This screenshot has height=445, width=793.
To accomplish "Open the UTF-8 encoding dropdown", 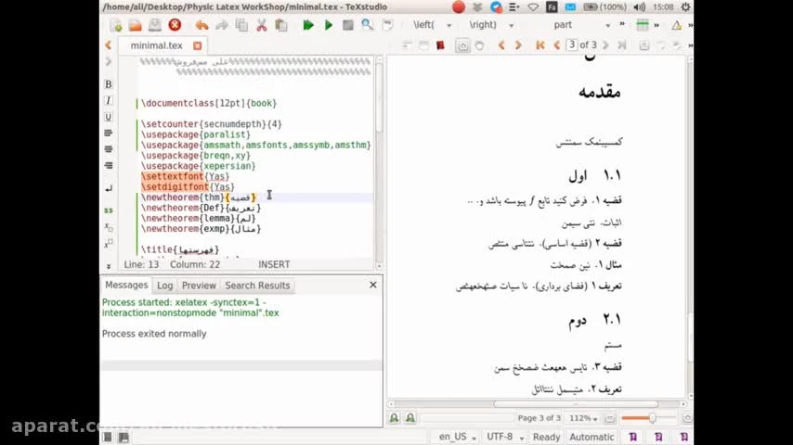I will (504, 437).
